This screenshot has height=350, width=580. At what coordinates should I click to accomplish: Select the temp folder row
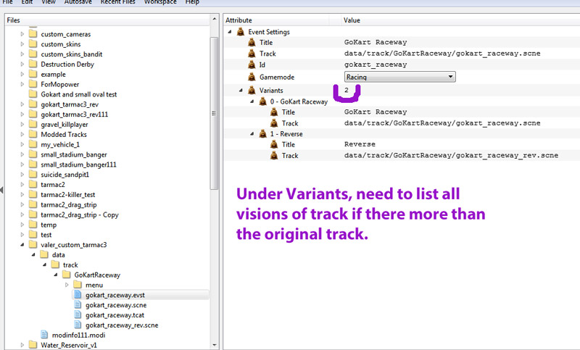[x=49, y=225]
